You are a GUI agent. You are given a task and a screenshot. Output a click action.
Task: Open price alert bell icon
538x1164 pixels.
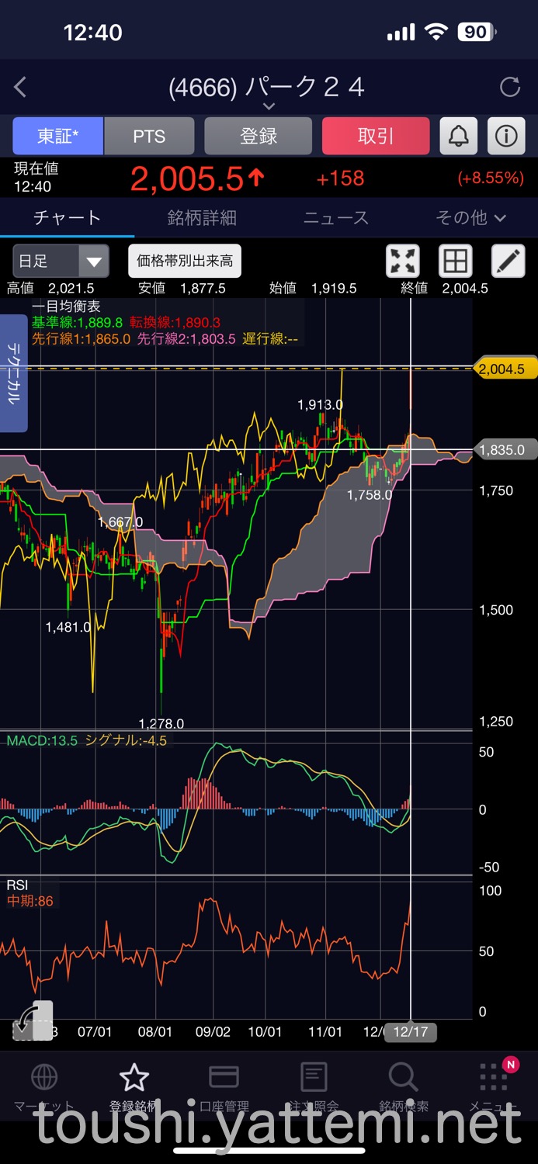(459, 137)
